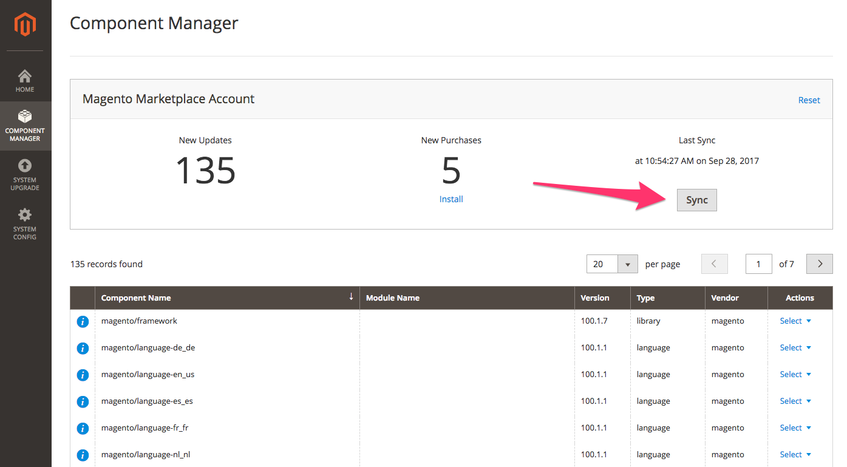Viewport: 847px width, 467px height.
Task: Click the magento/framework component name
Action: click(139, 321)
